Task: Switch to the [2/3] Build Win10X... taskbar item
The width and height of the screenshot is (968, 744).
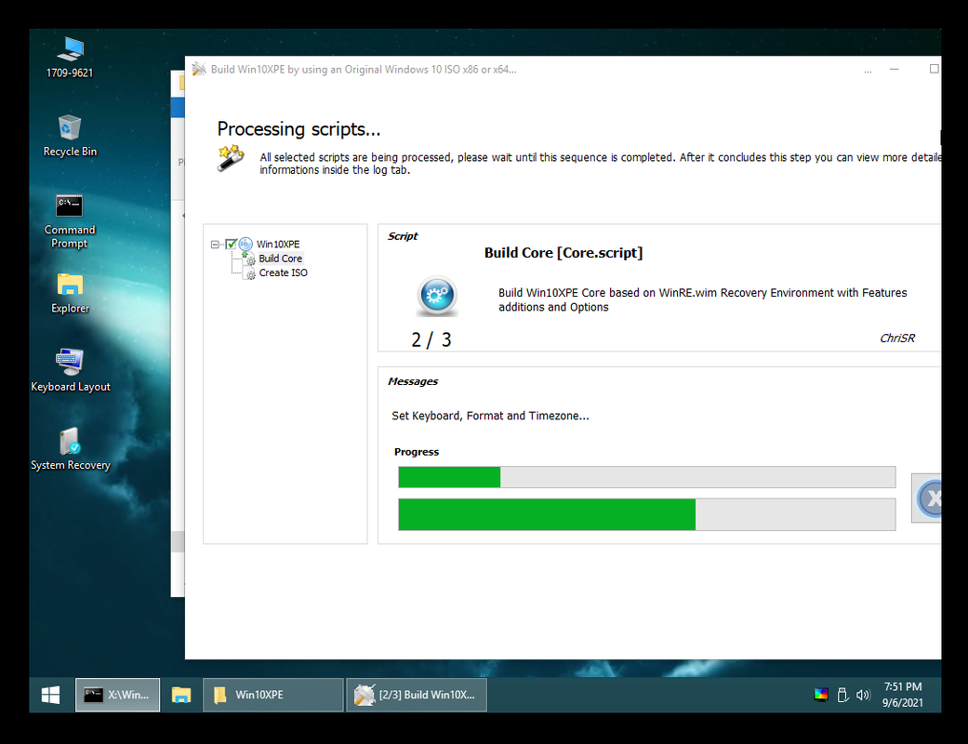Action: coord(417,696)
